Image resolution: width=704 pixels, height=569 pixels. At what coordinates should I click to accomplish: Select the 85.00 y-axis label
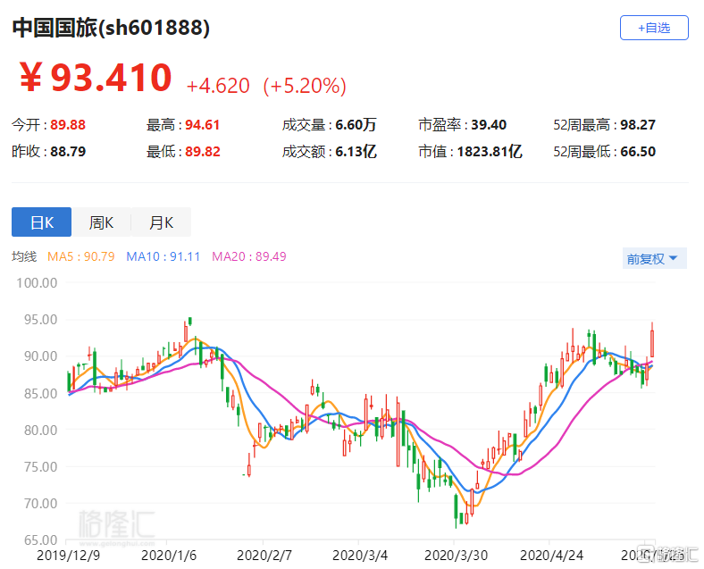pyautogui.click(x=40, y=394)
